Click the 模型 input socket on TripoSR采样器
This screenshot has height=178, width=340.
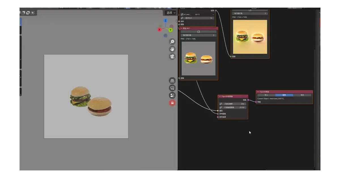(218, 111)
